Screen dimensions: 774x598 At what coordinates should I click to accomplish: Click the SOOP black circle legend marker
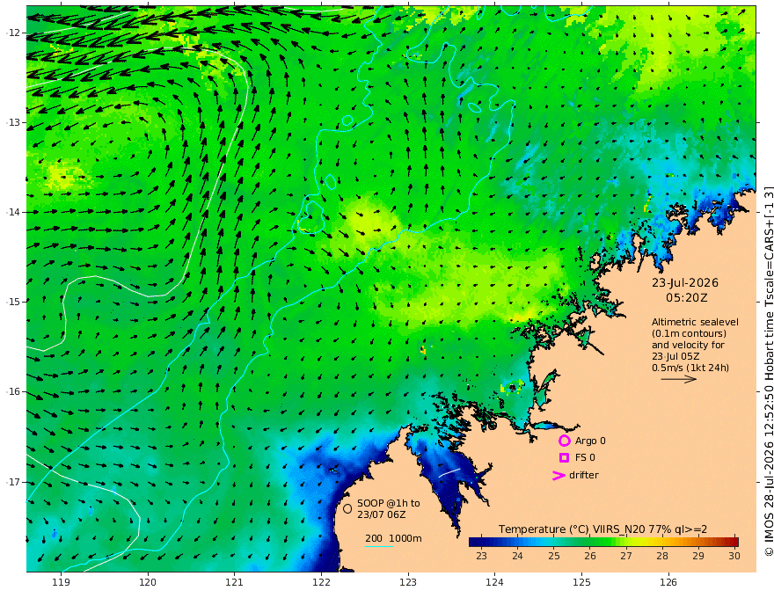tap(347, 508)
